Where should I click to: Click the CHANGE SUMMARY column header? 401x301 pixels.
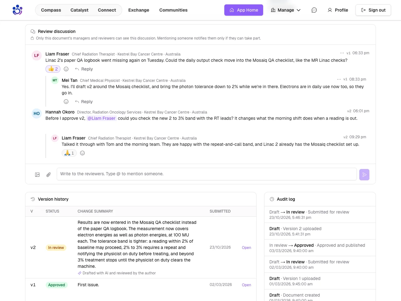tap(95, 211)
